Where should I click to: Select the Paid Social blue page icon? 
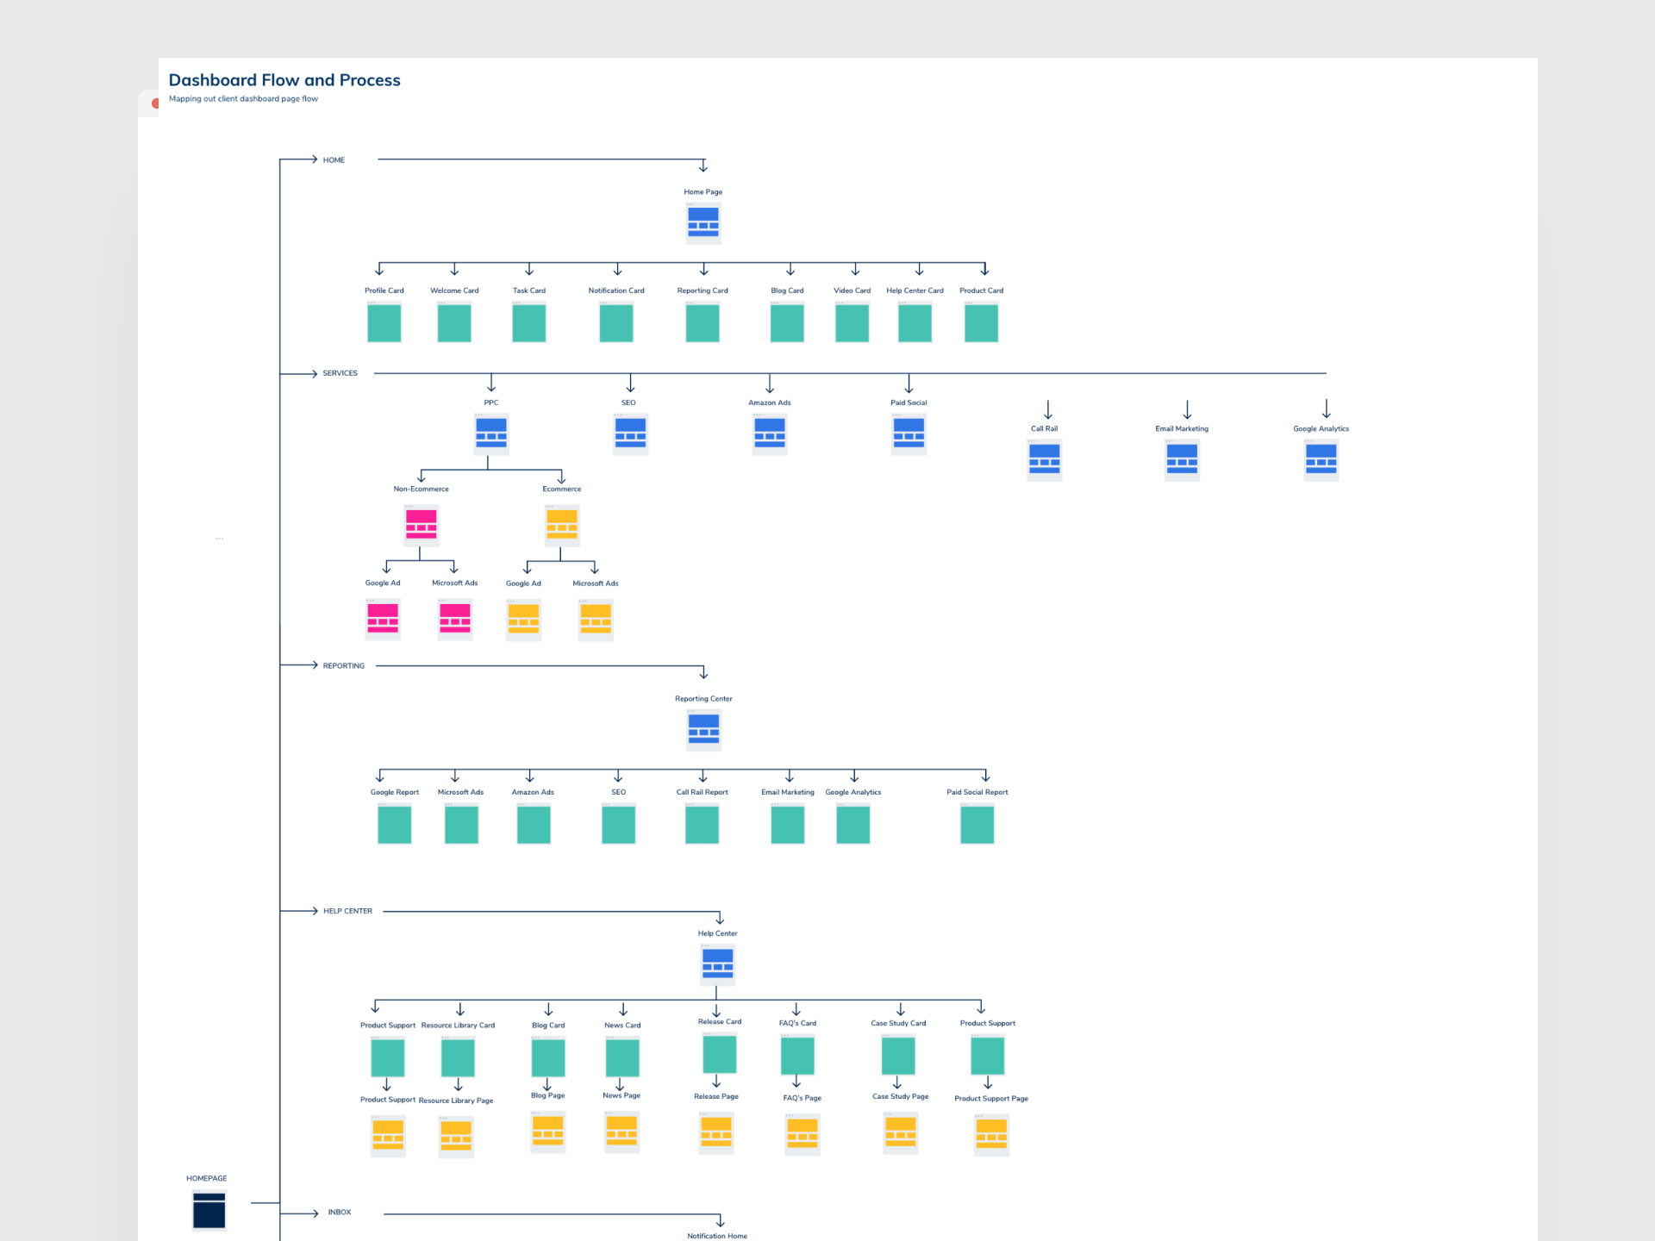[x=909, y=433]
